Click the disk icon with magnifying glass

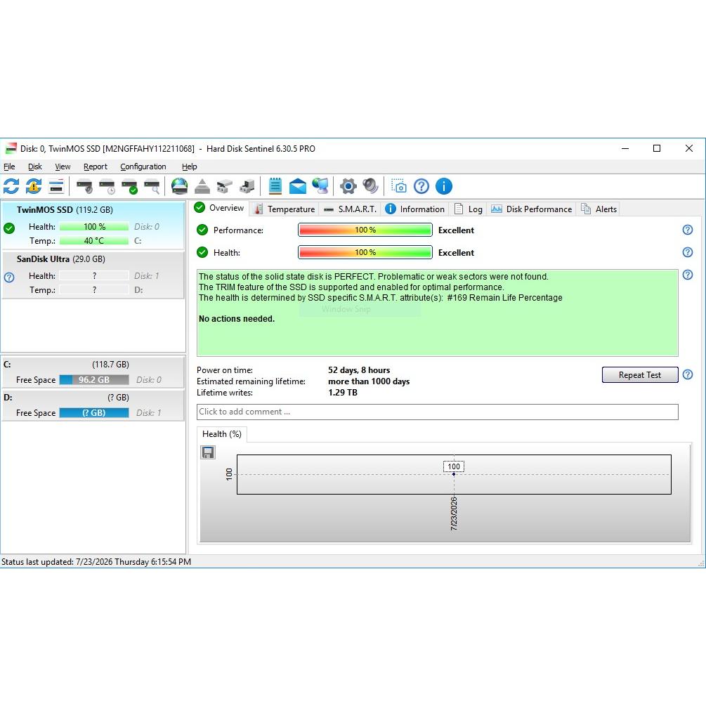(152, 186)
